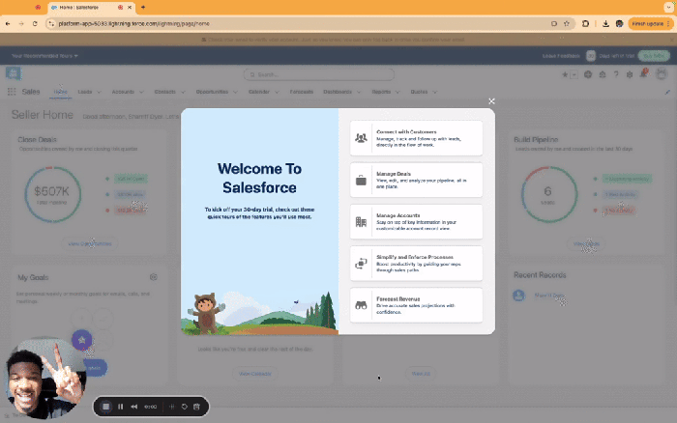This screenshot has width=677, height=423.
Task: Restart the recording with the circular arrow
Action: point(184,407)
